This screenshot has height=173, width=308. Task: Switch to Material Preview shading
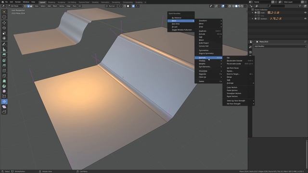pyautogui.click(x=239, y=6)
